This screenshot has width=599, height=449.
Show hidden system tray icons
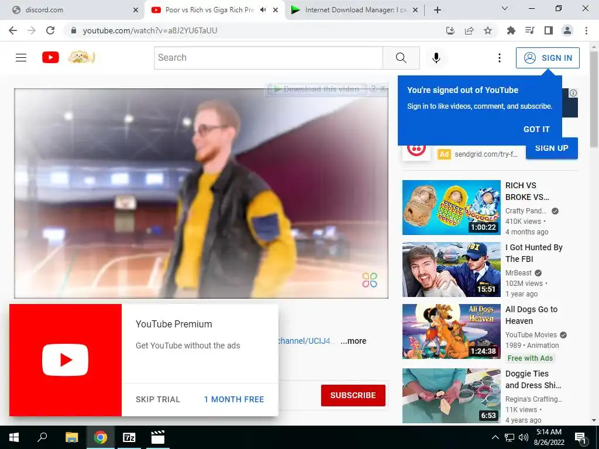coord(495,437)
